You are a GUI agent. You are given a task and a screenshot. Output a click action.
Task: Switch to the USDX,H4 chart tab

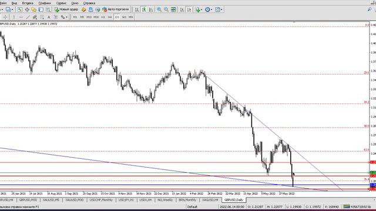pos(146,200)
